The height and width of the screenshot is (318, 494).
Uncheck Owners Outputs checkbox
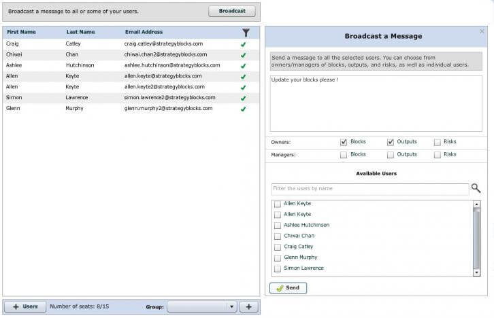click(391, 142)
